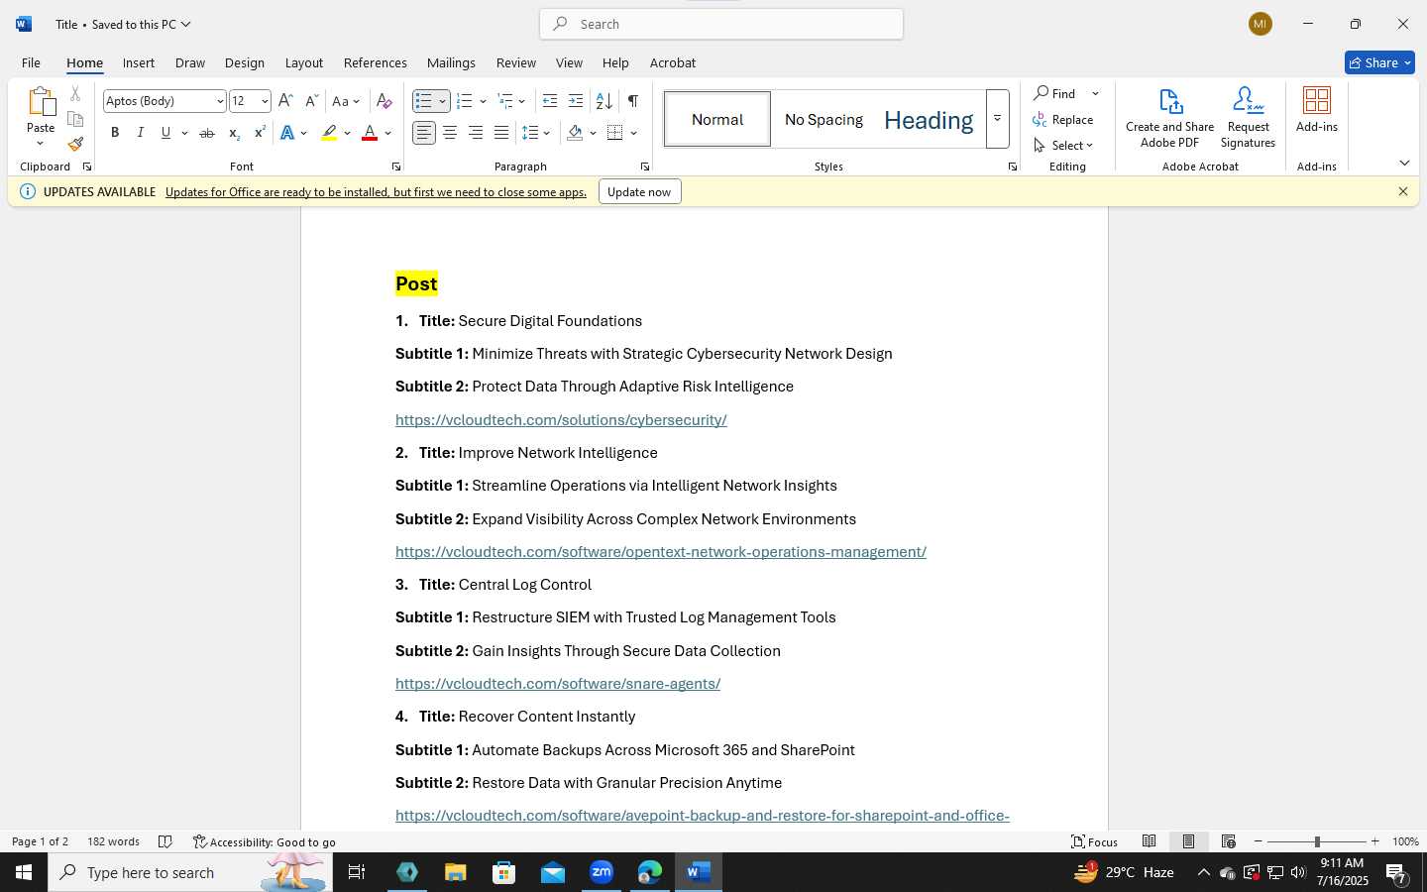Image resolution: width=1427 pixels, height=892 pixels.
Task: Open Focus mode from status bar
Action: (x=1094, y=841)
